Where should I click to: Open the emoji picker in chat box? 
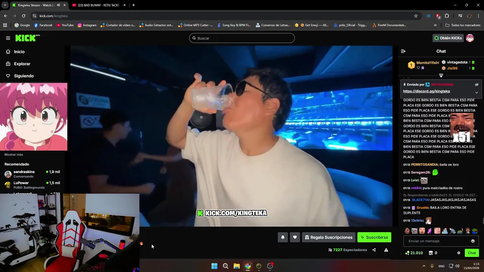pos(473,241)
